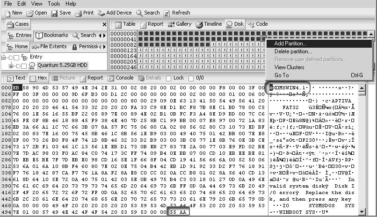Collapse the Entry root tree node
Viewport: 377px width, 217px height.
pos(4,57)
